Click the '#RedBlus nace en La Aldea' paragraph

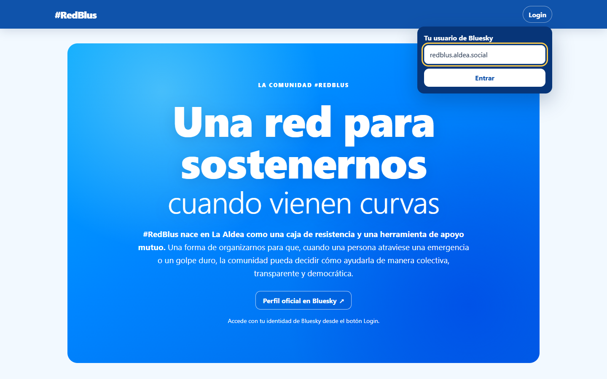[x=303, y=254]
